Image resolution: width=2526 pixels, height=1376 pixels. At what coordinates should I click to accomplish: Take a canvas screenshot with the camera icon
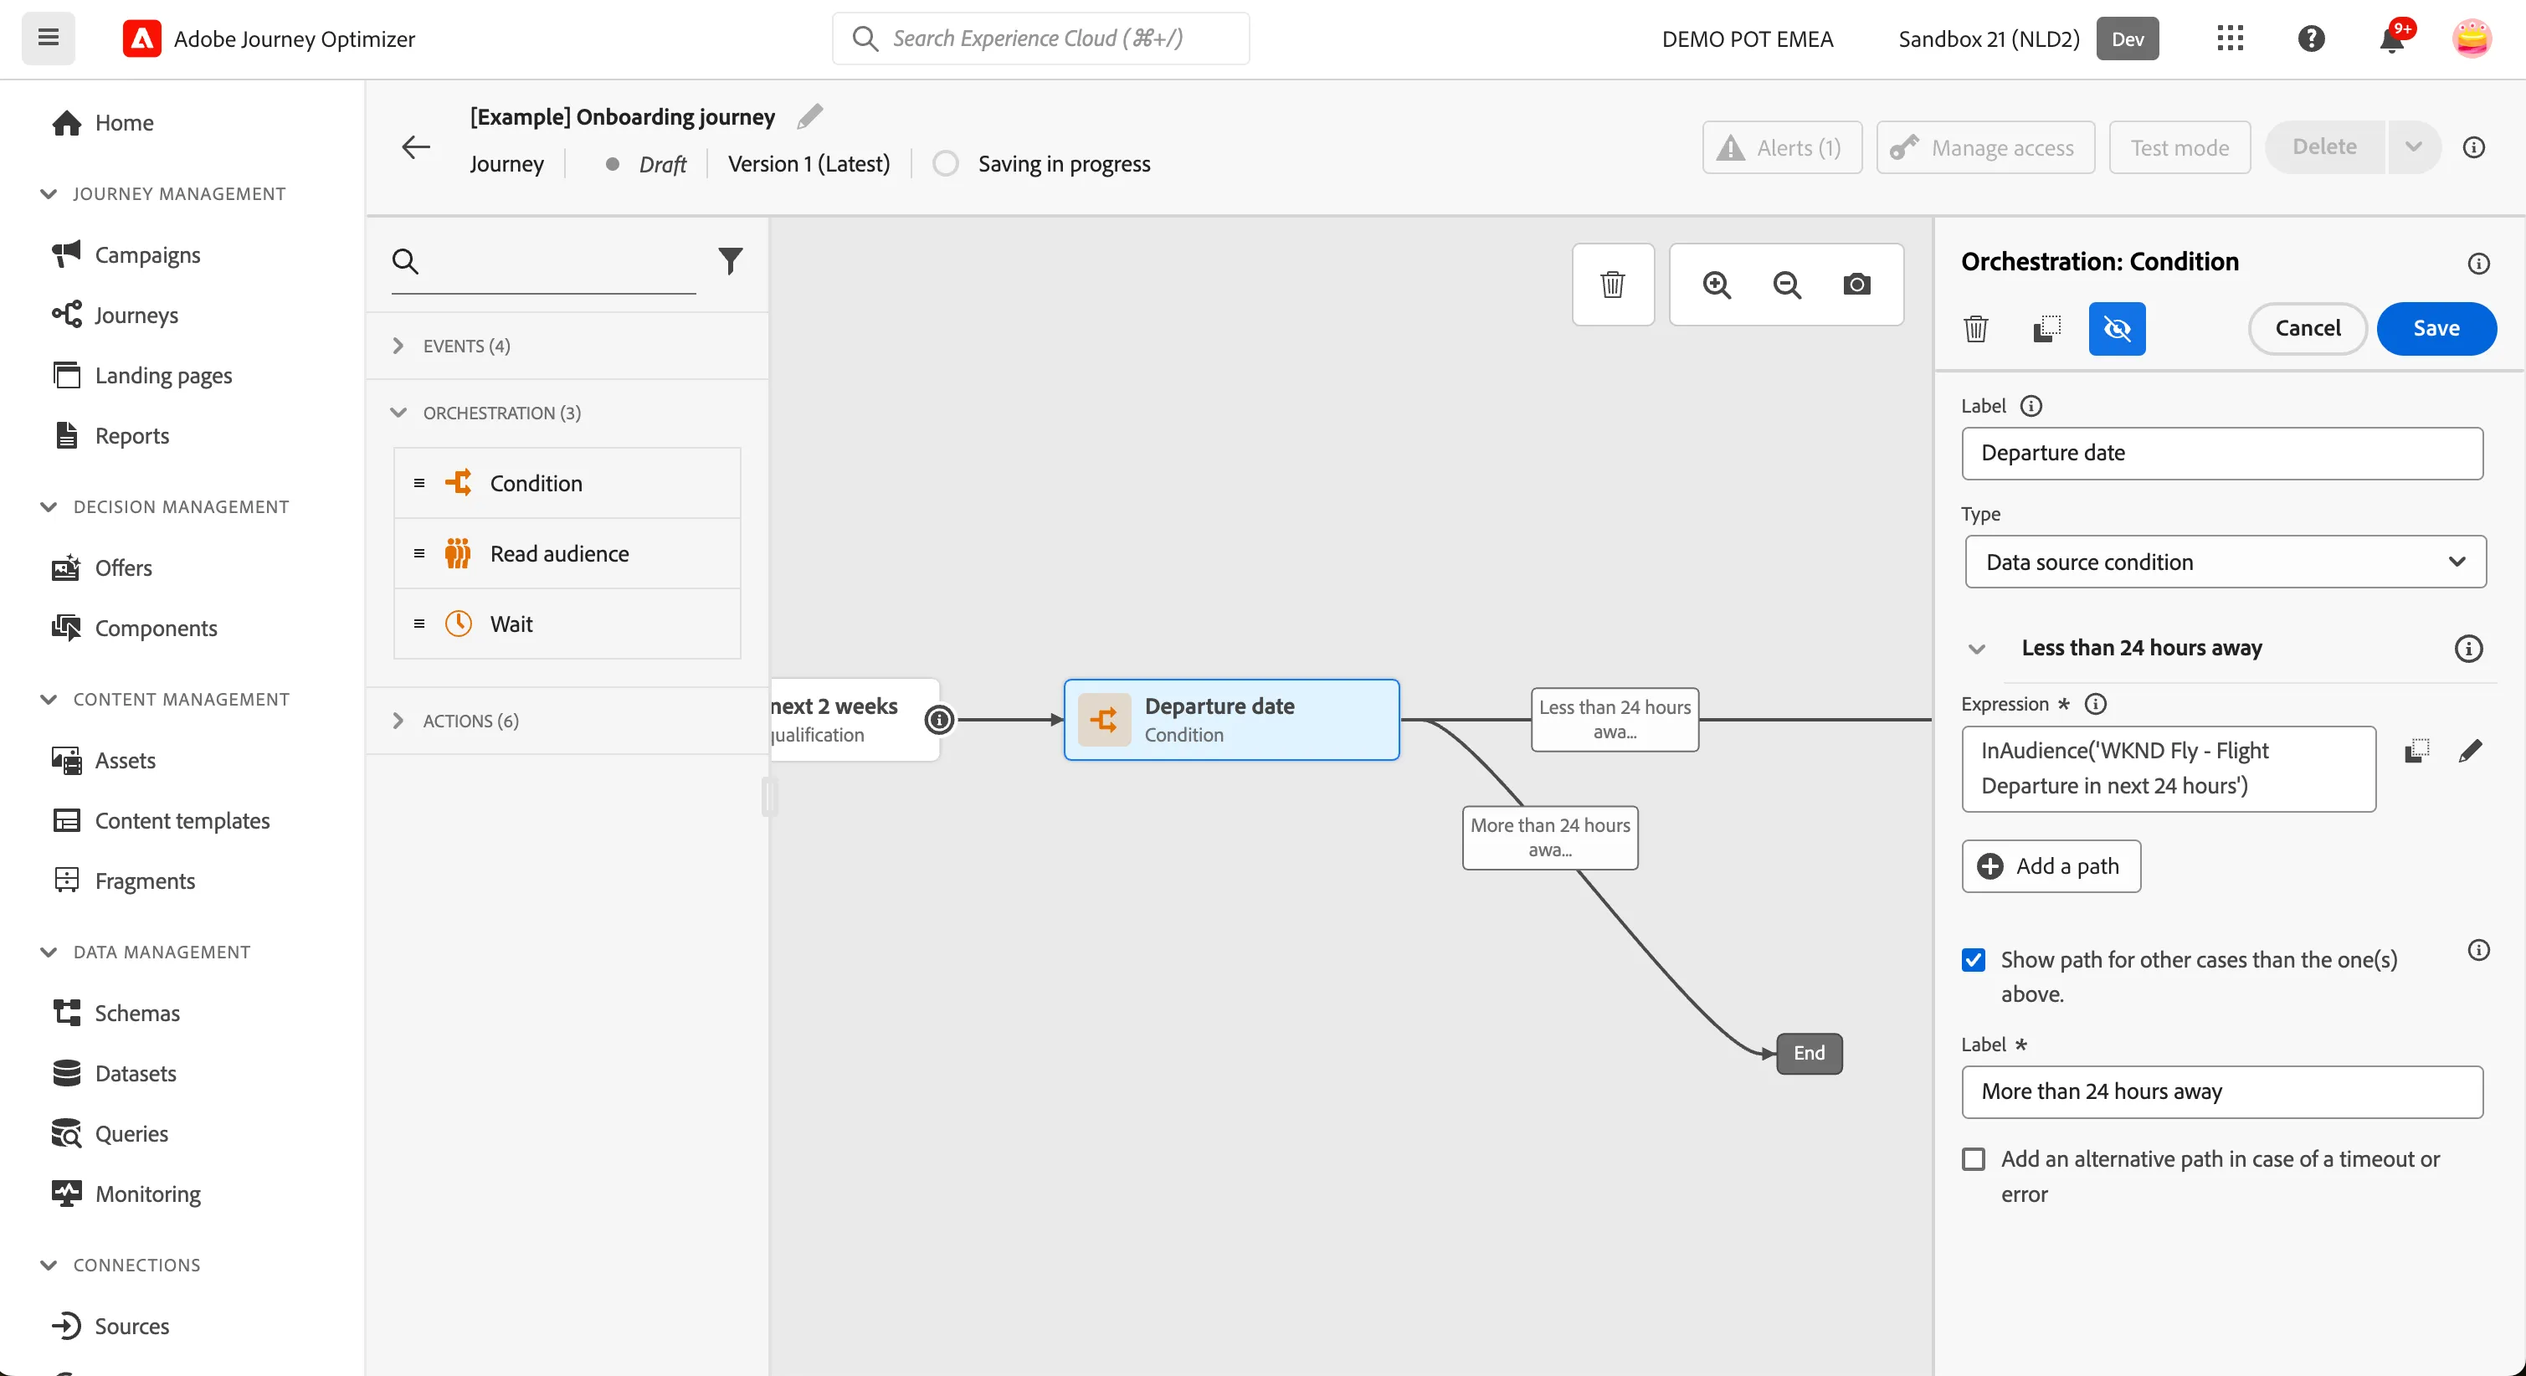point(1856,285)
